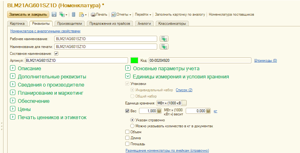Click into the Артикул input field
This screenshot has height=153, width=300.
76,61
